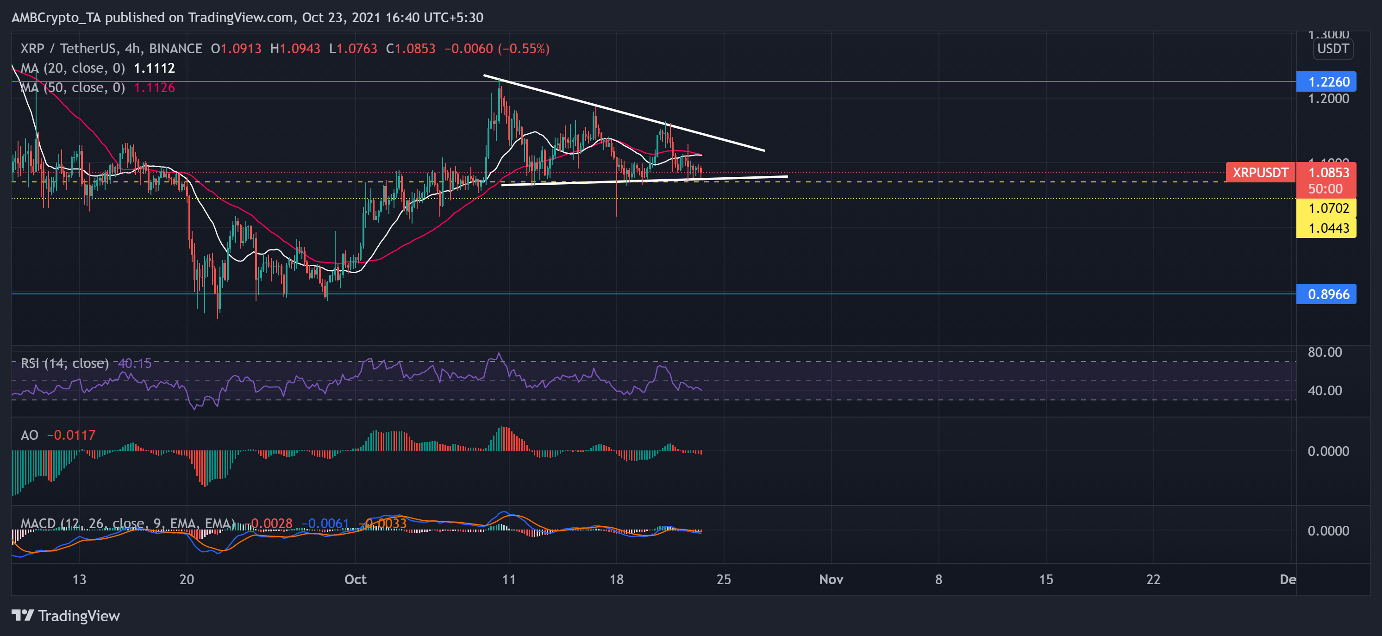Screen dimensions: 1382x636
Task: Click the 1.2260 blue price label
Action: click(x=1326, y=81)
